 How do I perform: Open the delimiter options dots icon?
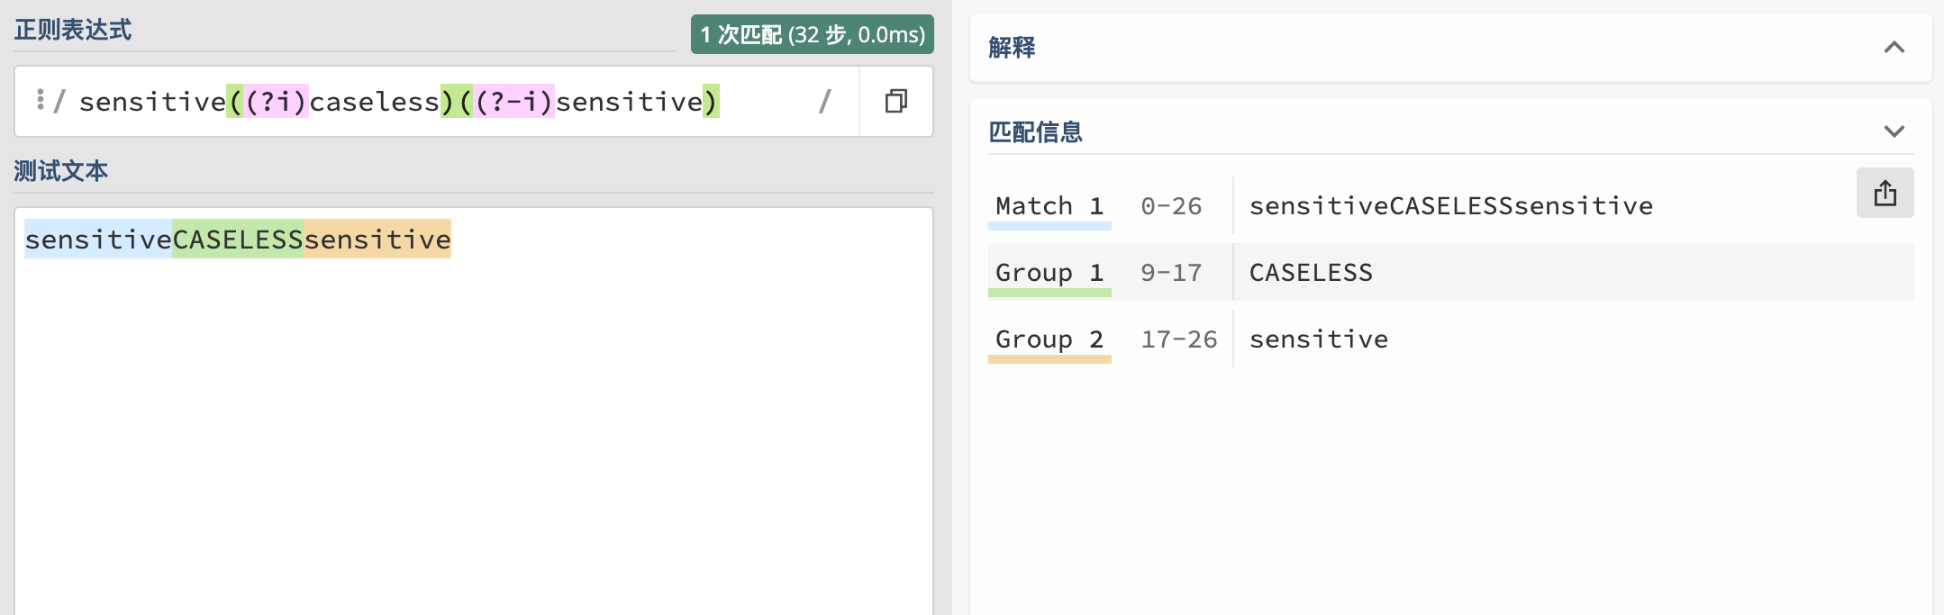[x=40, y=100]
